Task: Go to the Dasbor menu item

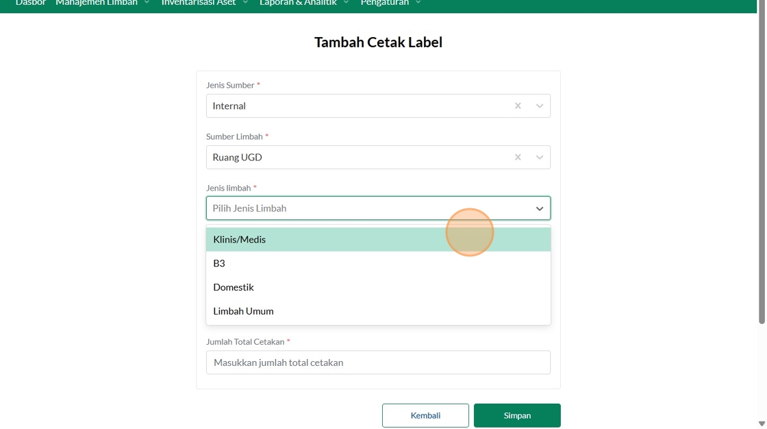Action: point(31,3)
